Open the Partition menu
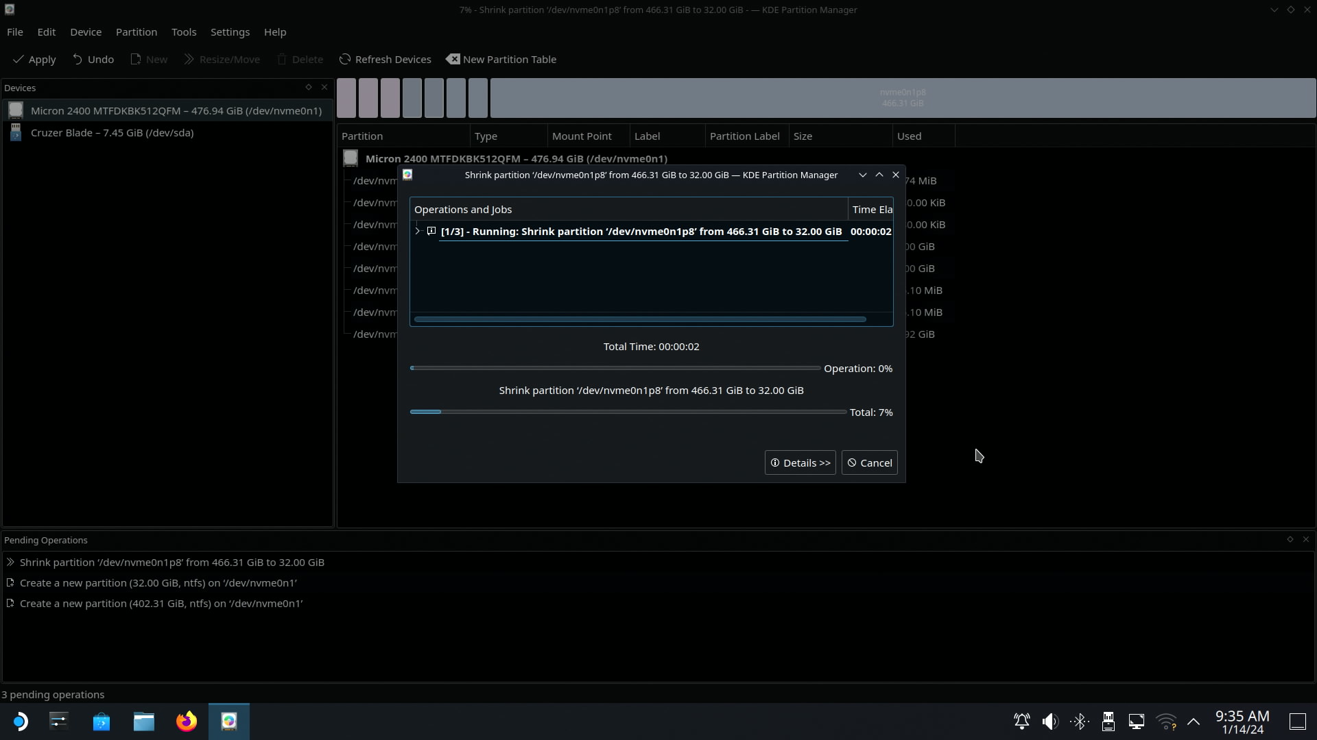The height and width of the screenshot is (740, 1317). 136,32
